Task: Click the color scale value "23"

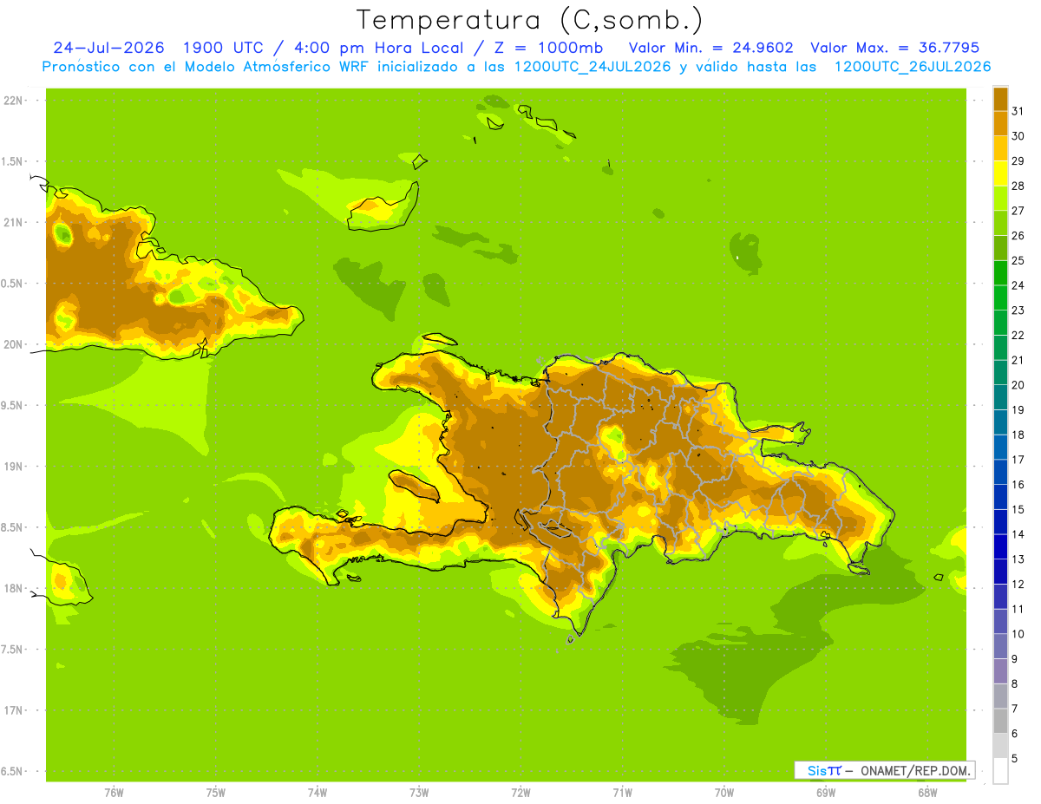Action: pos(1018,310)
